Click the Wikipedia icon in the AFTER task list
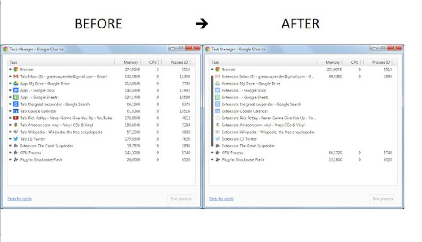This screenshot has height=242, width=422. coord(217,132)
